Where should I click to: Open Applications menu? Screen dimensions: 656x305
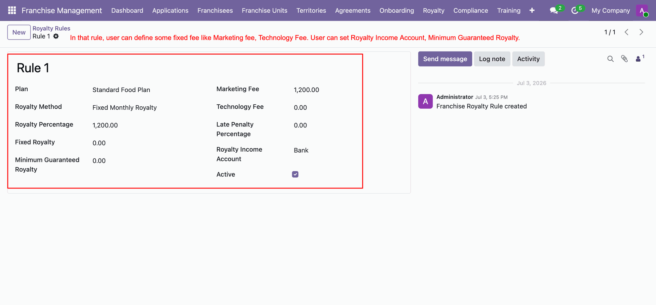[x=170, y=11]
